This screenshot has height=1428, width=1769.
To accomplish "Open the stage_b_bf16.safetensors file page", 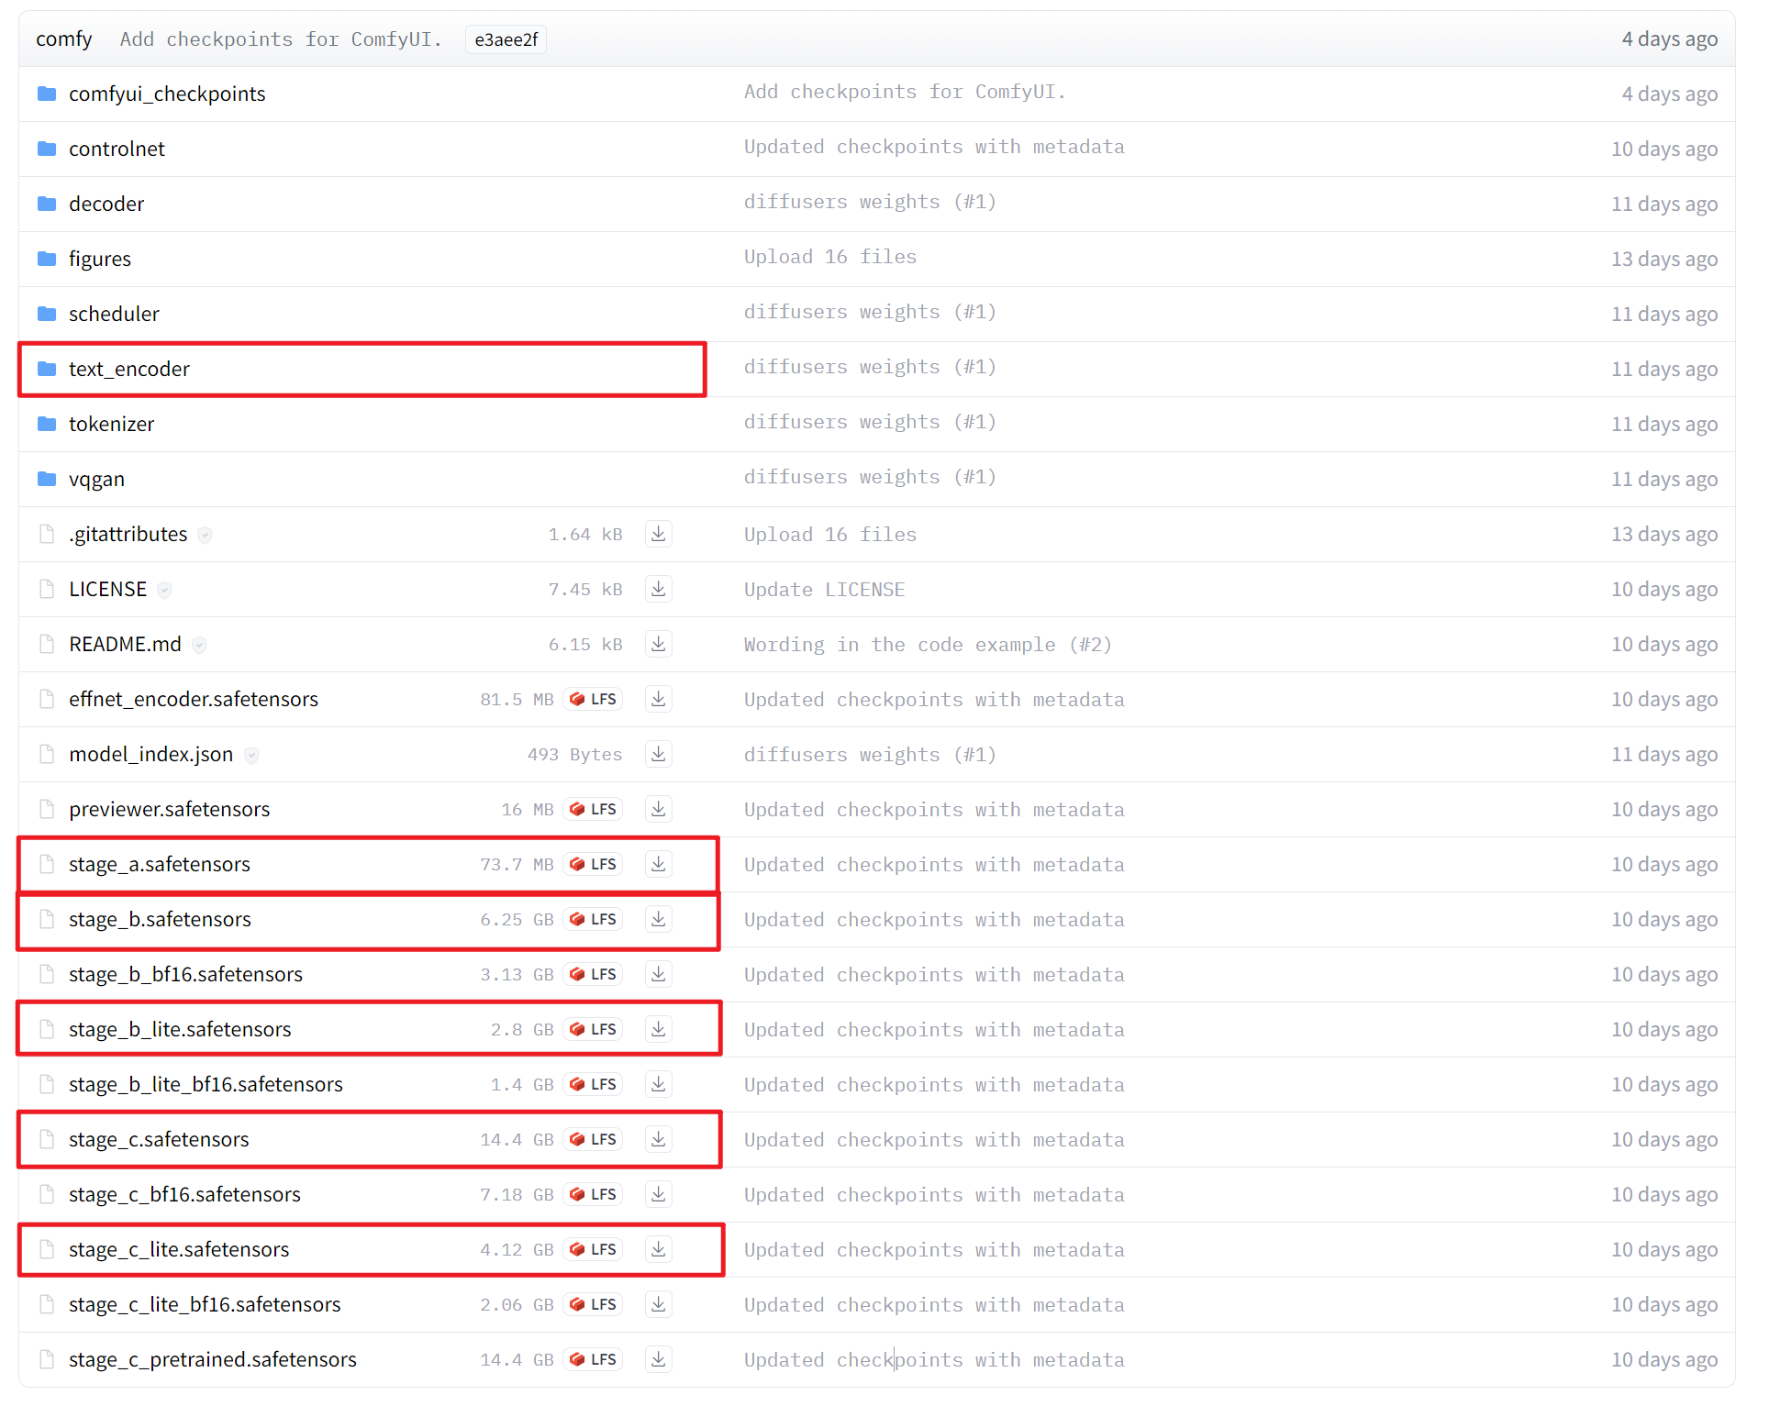I will 185,974.
